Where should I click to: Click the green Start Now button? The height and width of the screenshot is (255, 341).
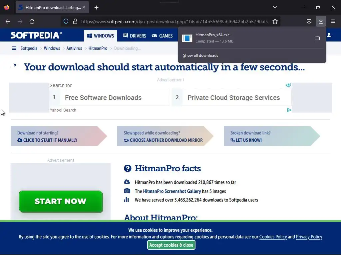[61, 202]
